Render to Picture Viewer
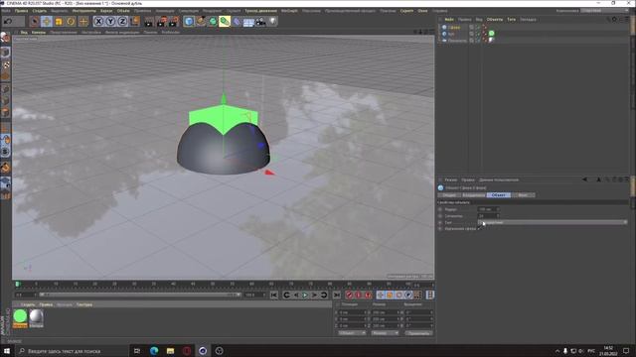636x357 pixels. coord(161,21)
